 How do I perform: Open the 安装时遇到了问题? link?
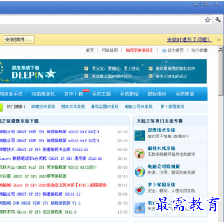tap(189, 39)
